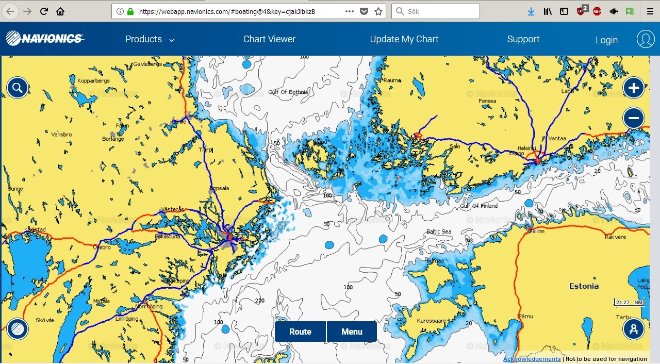The image size is (660, 364).
Task: Click the locate me button at bottom right
Action: [x=634, y=328]
